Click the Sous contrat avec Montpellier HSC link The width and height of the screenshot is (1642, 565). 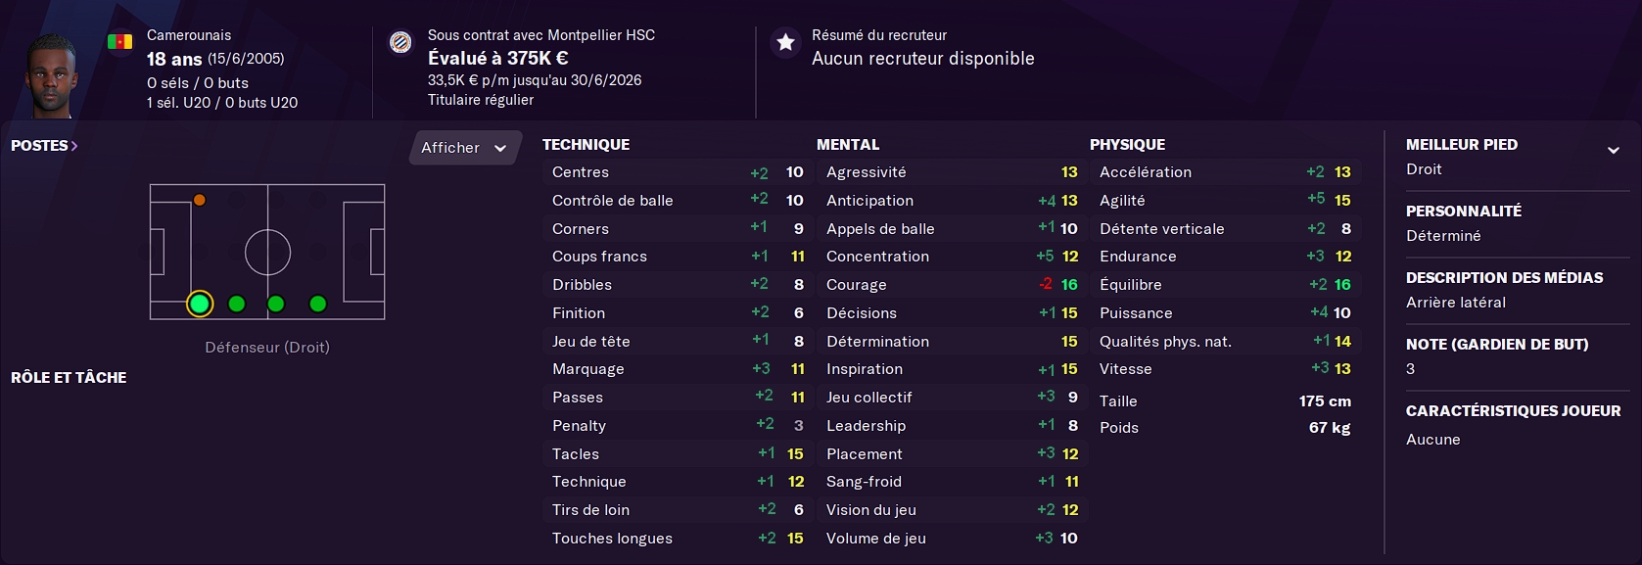(541, 35)
